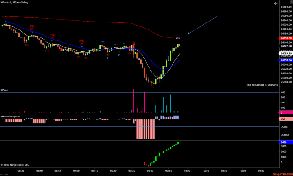The height and width of the screenshot is (176, 293).
Task: Click the 26300.00 price axis label
Action: [x=286, y=7]
